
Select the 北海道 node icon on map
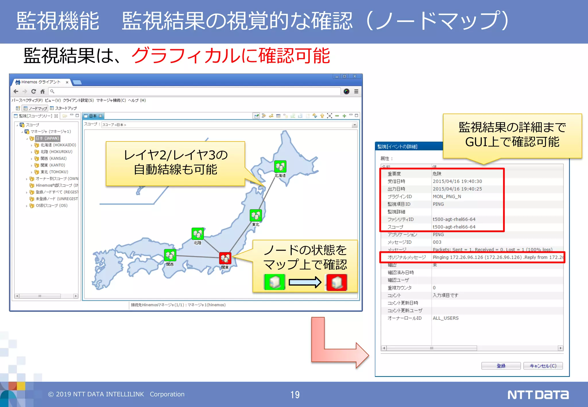tap(280, 166)
